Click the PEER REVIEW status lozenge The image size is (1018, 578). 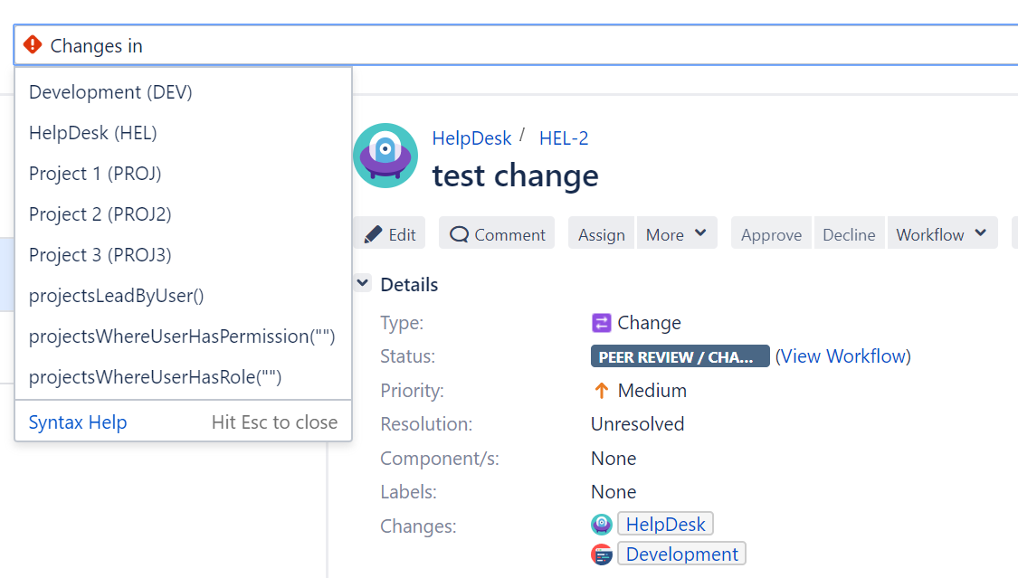pyautogui.click(x=680, y=356)
